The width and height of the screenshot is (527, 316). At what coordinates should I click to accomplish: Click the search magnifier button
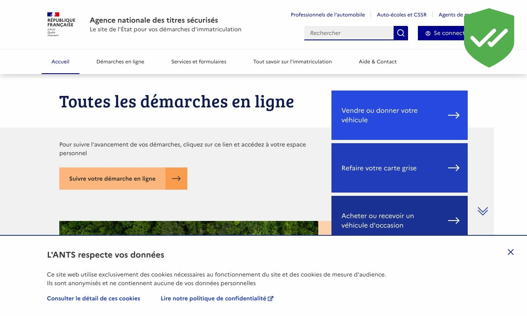point(401,33)
